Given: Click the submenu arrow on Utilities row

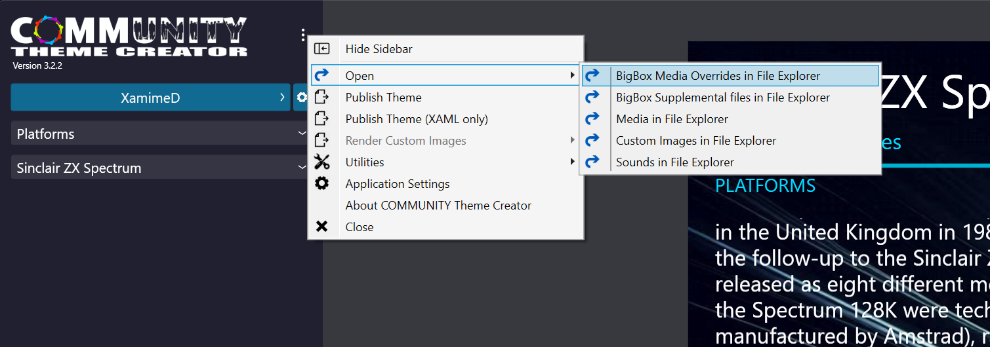Looking at the screenshot, I should pyautogui.click(x=573, y=162).
